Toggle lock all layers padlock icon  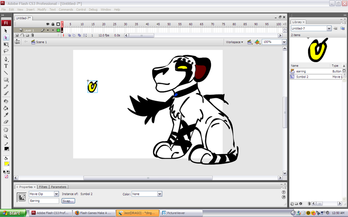point(53,24)
